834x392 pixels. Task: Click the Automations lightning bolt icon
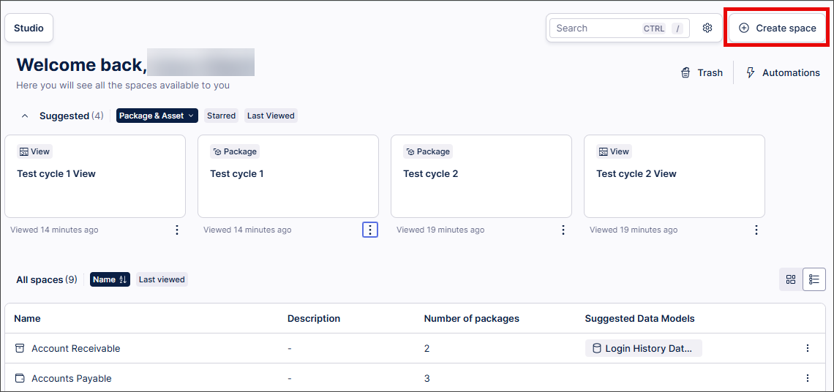[751, 73]
